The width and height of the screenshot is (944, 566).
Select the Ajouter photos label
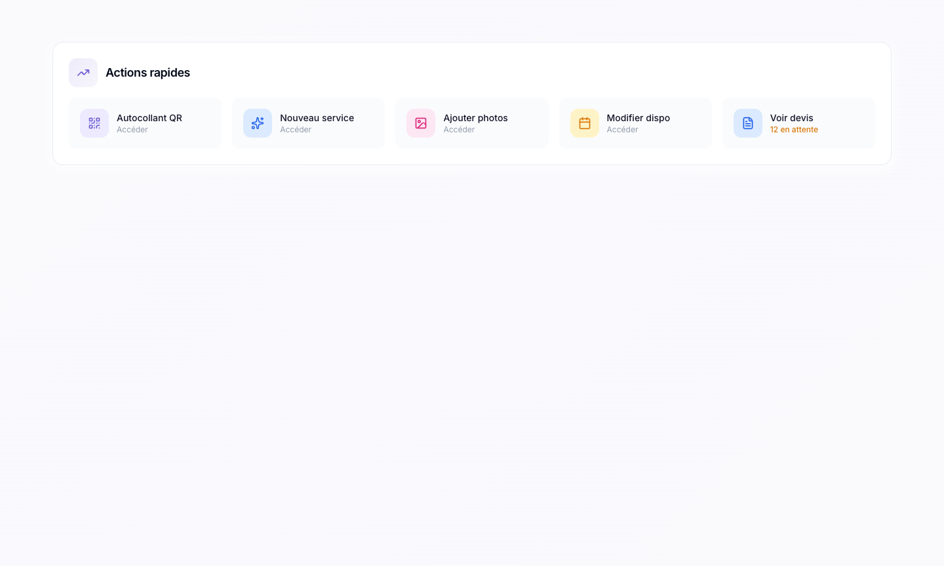click(475, 118)
